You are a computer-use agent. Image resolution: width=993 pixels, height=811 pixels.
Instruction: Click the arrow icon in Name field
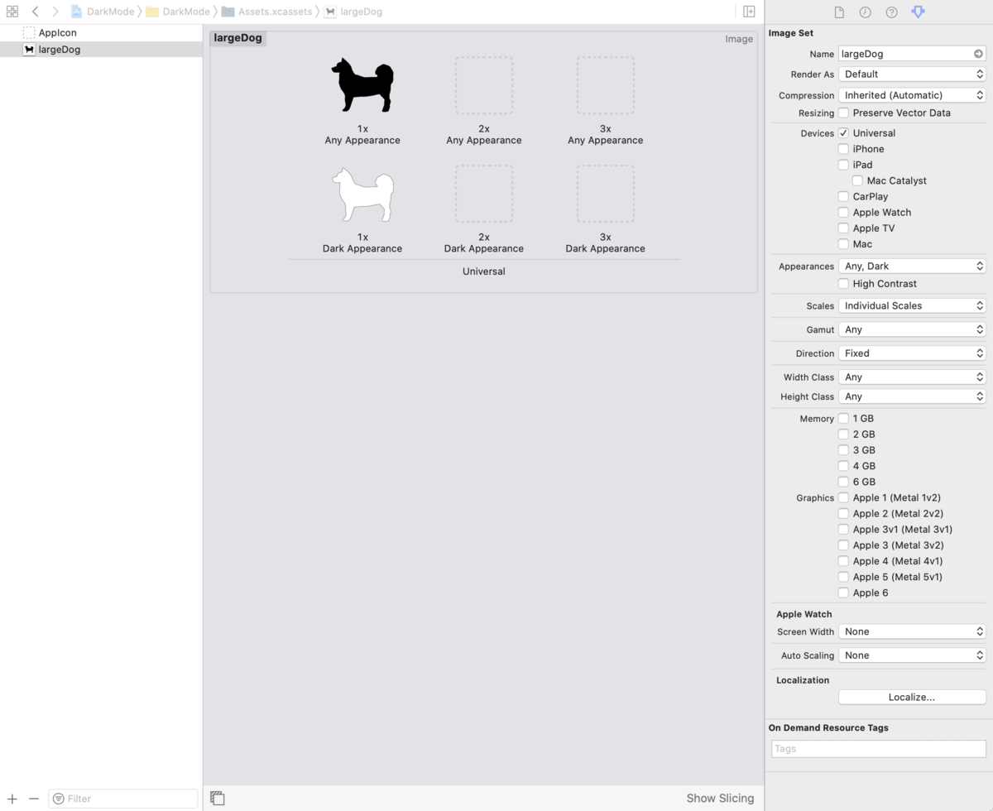(978, 54)
